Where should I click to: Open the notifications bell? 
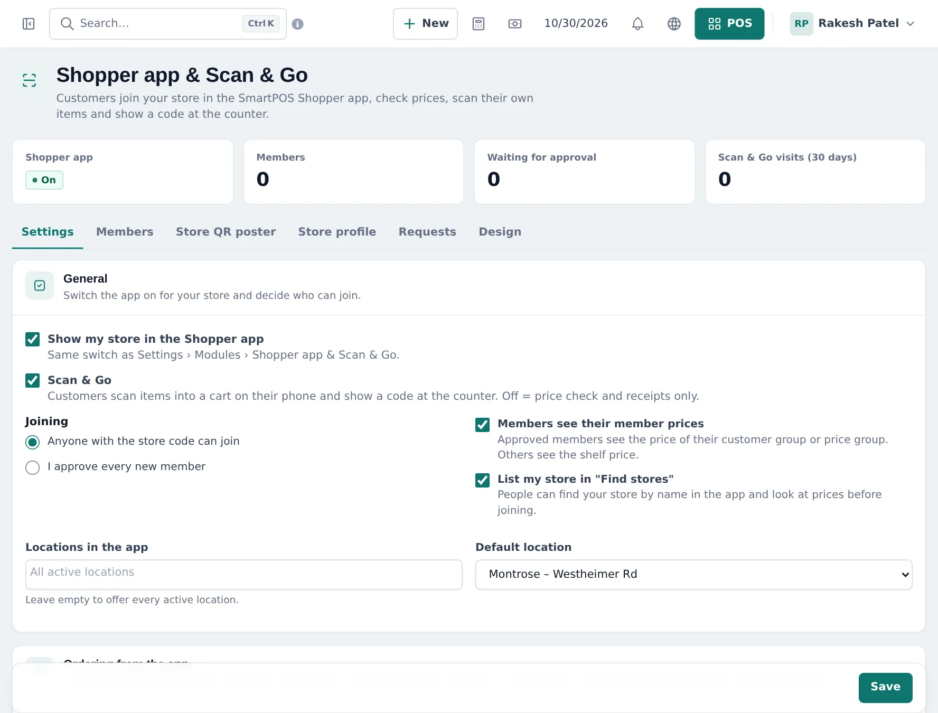pyautogui.click(x=638, y=24)
